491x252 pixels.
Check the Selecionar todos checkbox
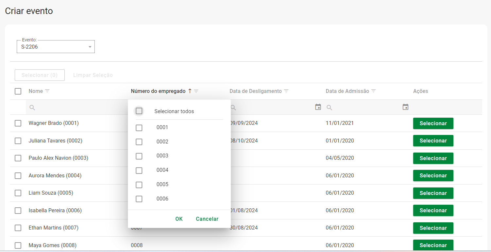pyautogui.click(x=139, y=111)
